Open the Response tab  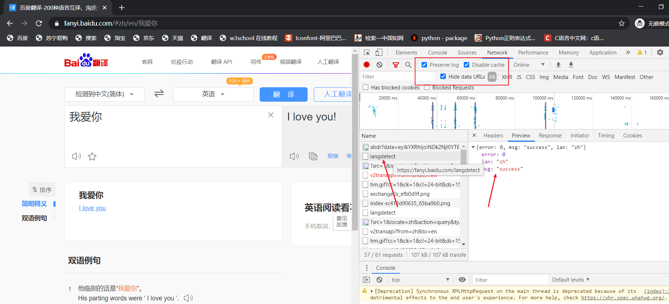coord(550,136)
